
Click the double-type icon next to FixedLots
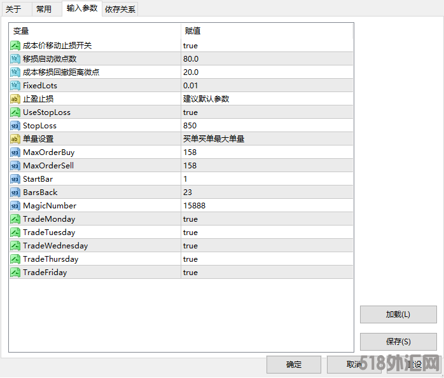(15, 85)
